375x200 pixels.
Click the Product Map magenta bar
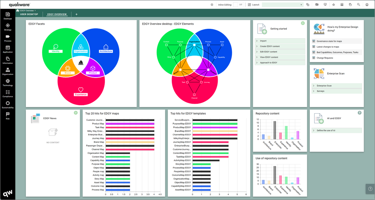pyautogui.click(x=130, y=124)
